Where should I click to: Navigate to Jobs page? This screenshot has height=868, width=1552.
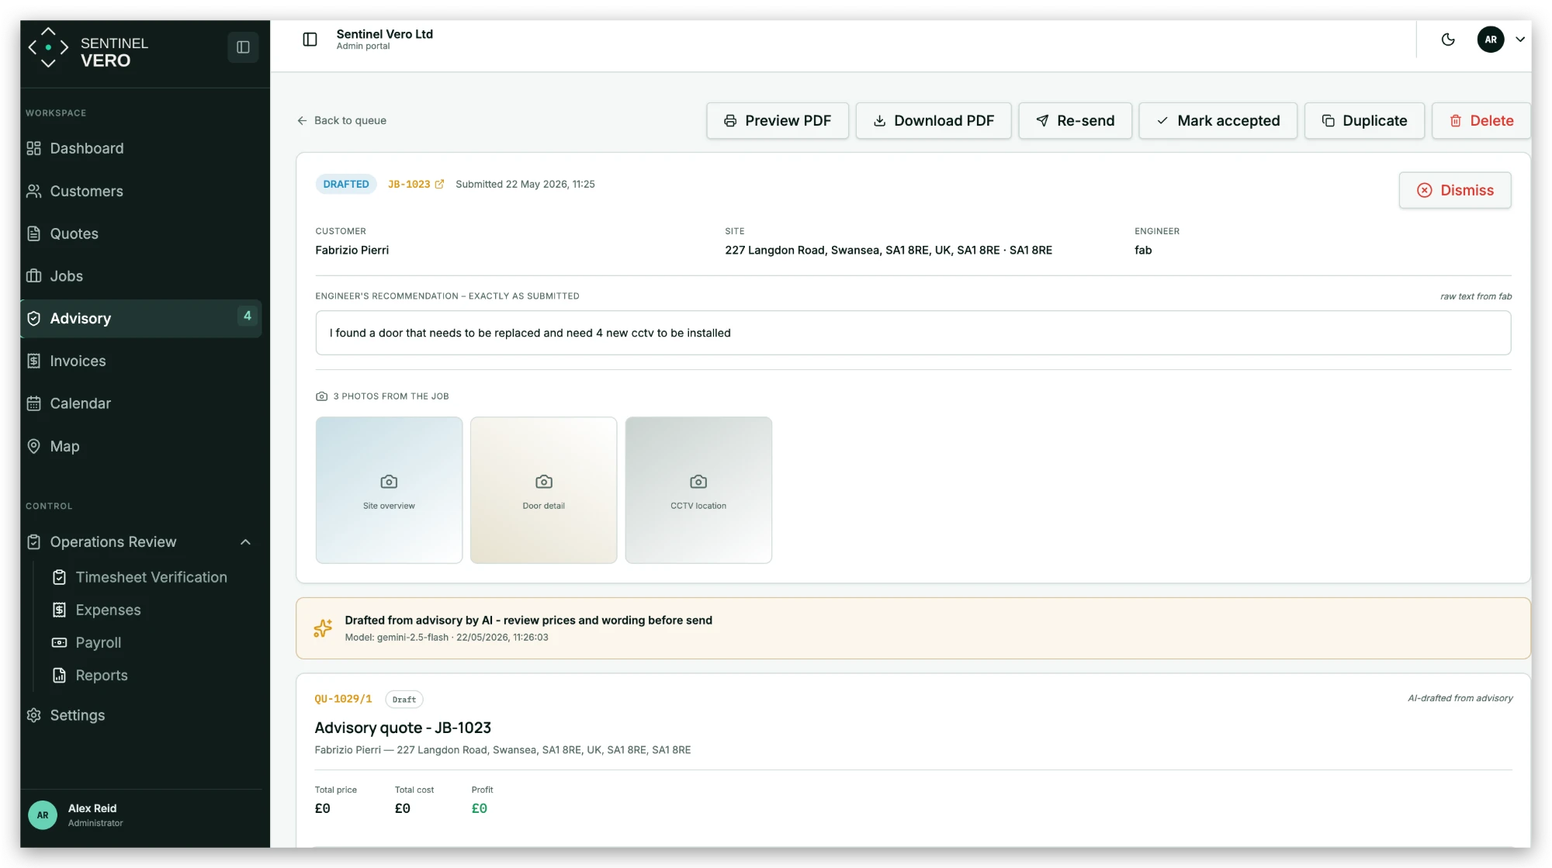(x=141, y=276)
